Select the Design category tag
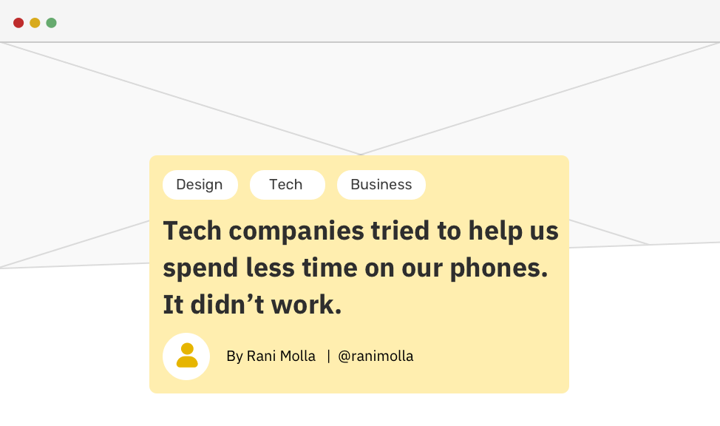 tap(200, 185)
